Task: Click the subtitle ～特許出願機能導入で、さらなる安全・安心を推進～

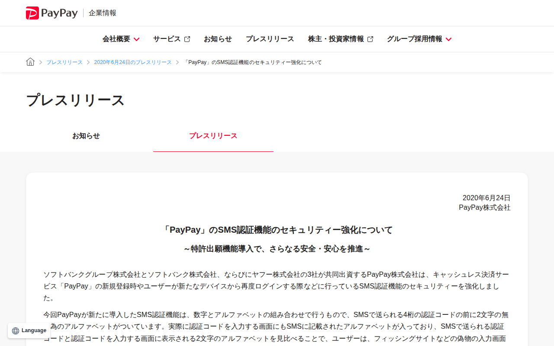Action: 277,249
